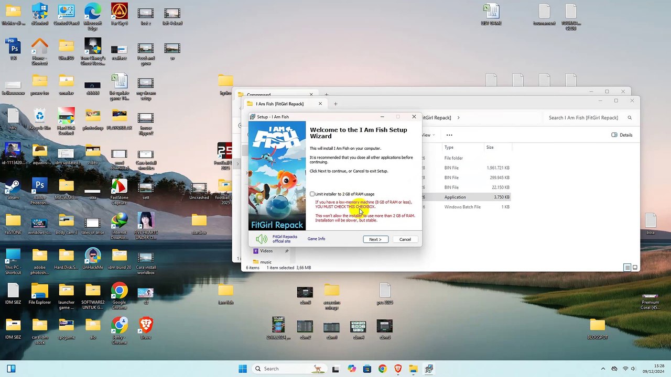Switch to large thumbnails view icon

[x=635, y=268]
